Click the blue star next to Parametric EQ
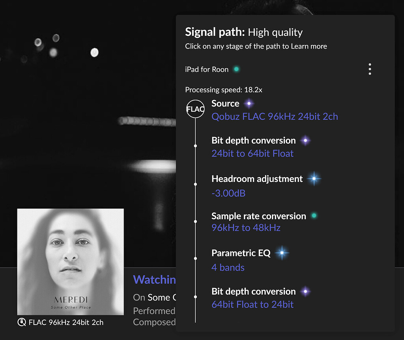 pos(283,253)
